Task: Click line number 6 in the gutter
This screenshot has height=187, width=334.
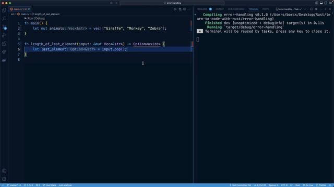Action: pyautogui.click(x=19, y=49)
